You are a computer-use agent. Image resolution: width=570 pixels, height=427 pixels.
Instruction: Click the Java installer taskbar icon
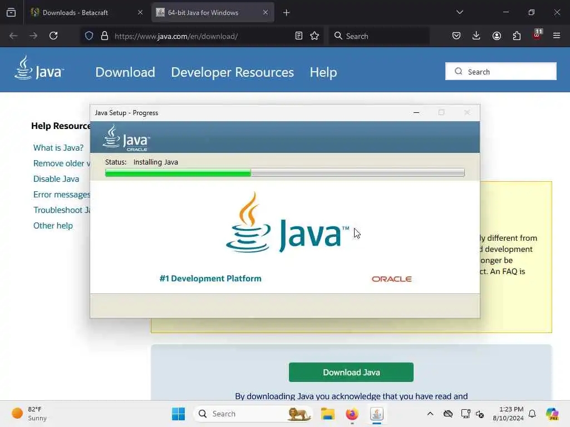pos(377,414)
